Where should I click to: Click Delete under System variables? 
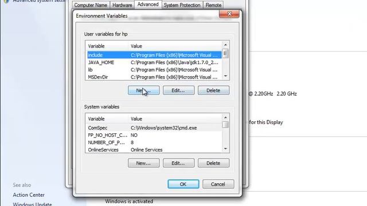click(x=213, y=163)
